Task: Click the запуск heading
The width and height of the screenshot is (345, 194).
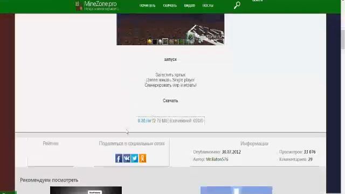Action: (170, 59)
